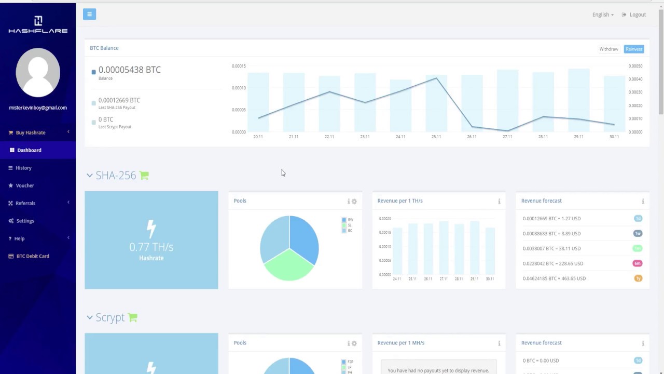Click the misterkevinboy@gmail.com account email

pyautogui.click(x=38, y=108)
